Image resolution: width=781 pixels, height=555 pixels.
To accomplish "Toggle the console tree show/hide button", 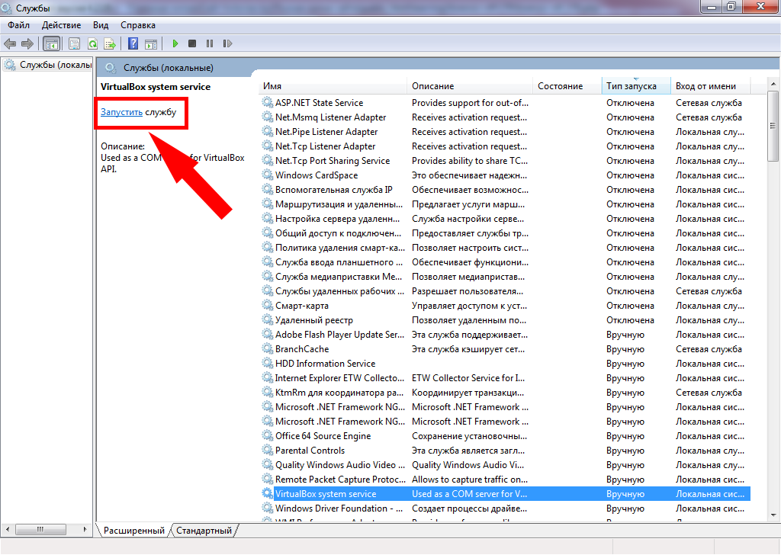I will (52, 44).
